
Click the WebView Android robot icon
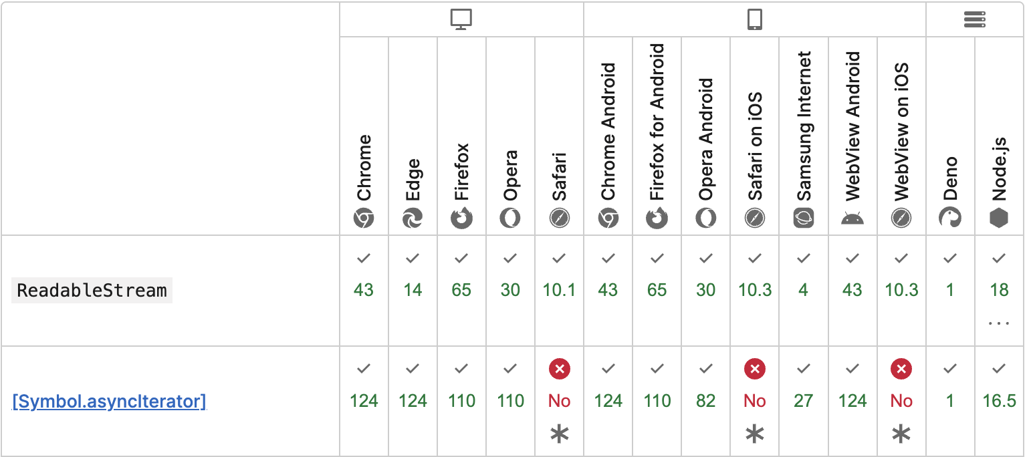pos(852,218)
